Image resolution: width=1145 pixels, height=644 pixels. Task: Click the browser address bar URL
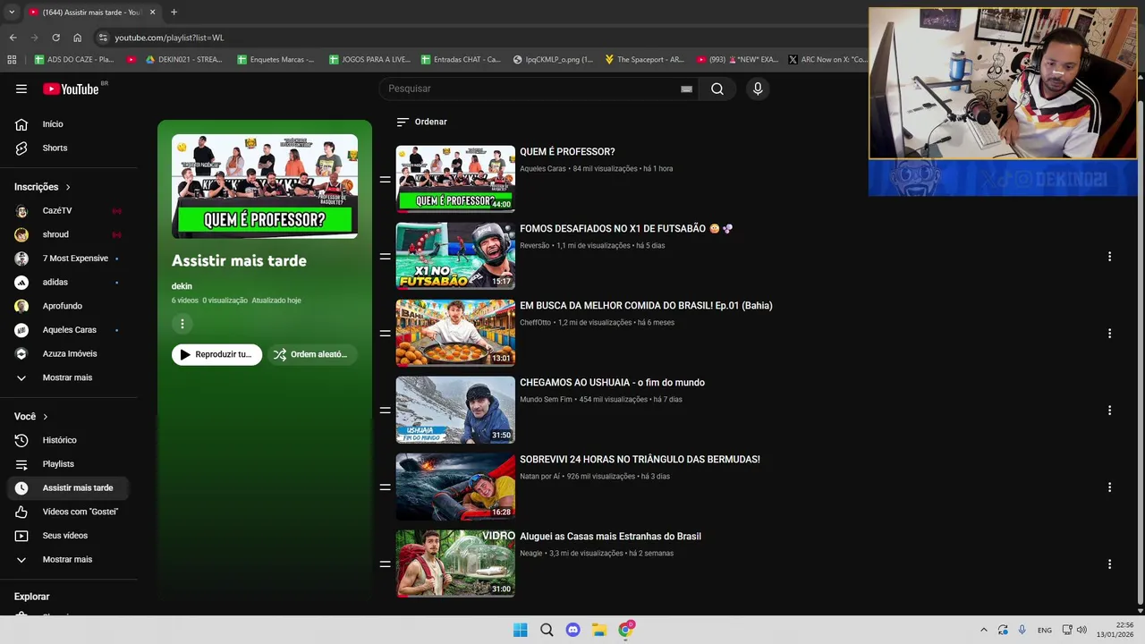[169, 38]
